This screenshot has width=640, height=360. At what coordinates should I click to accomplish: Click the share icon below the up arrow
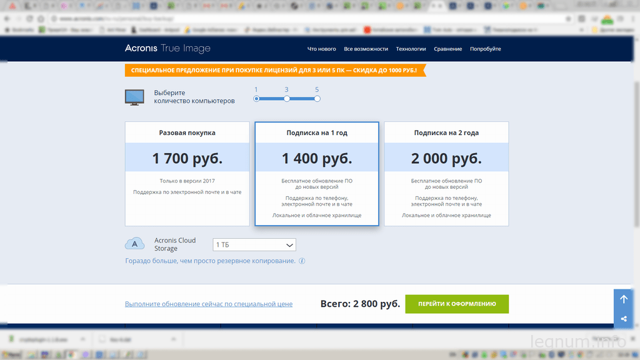click(x=624, y=319)
